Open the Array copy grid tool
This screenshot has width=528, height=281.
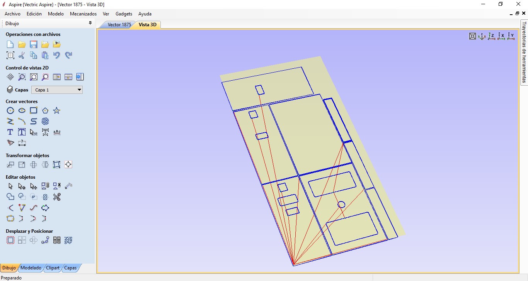point(22,240)
